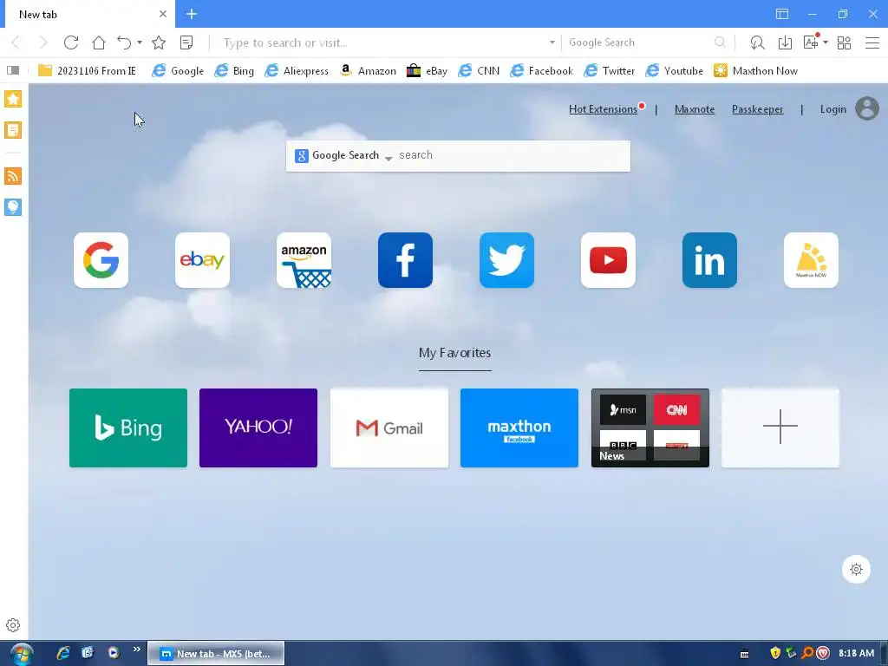Viewport: 888px width, 666px height.
Task: Open the Bing favorites thumbnail
Action: 128,428
